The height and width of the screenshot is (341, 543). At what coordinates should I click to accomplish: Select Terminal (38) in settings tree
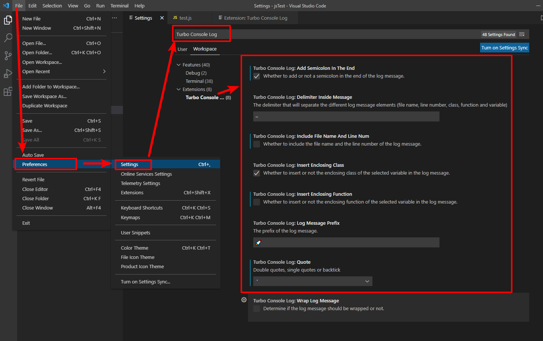coord(199,81)
